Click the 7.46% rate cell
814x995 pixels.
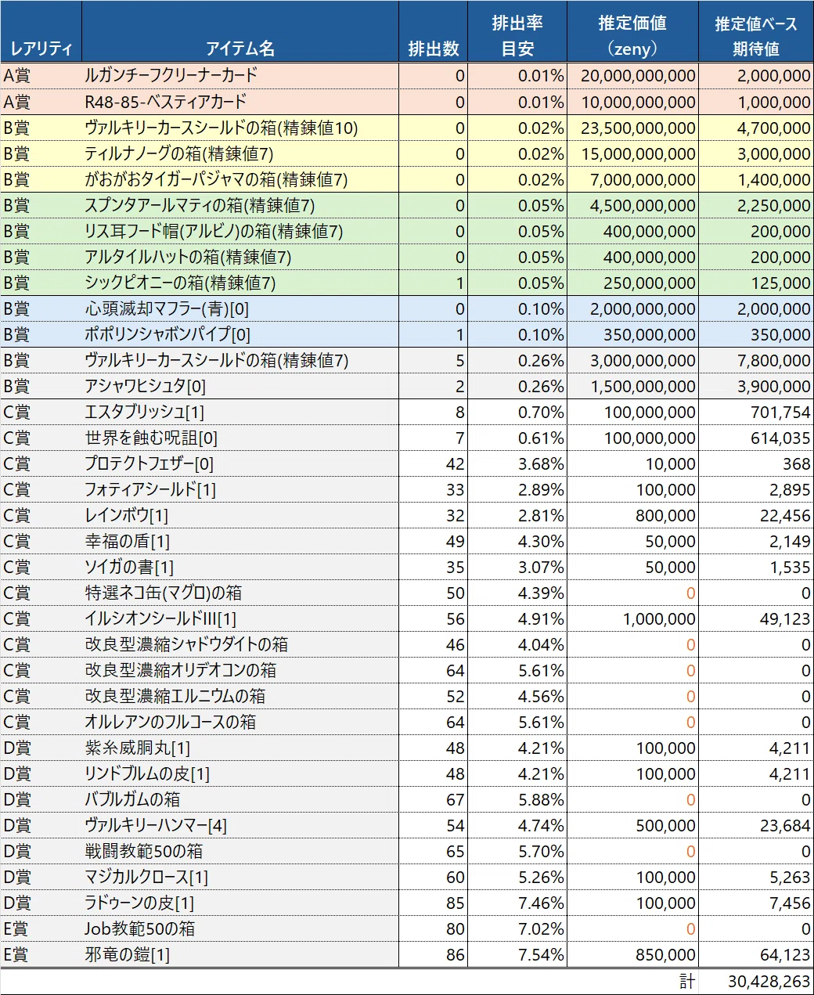(x=517, y=903)
